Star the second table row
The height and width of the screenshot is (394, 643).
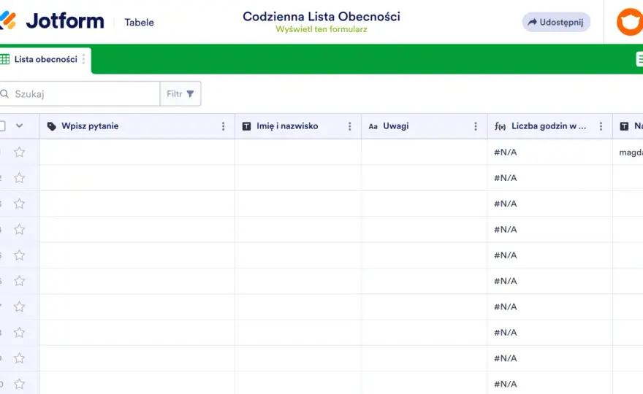pos(19,178)
